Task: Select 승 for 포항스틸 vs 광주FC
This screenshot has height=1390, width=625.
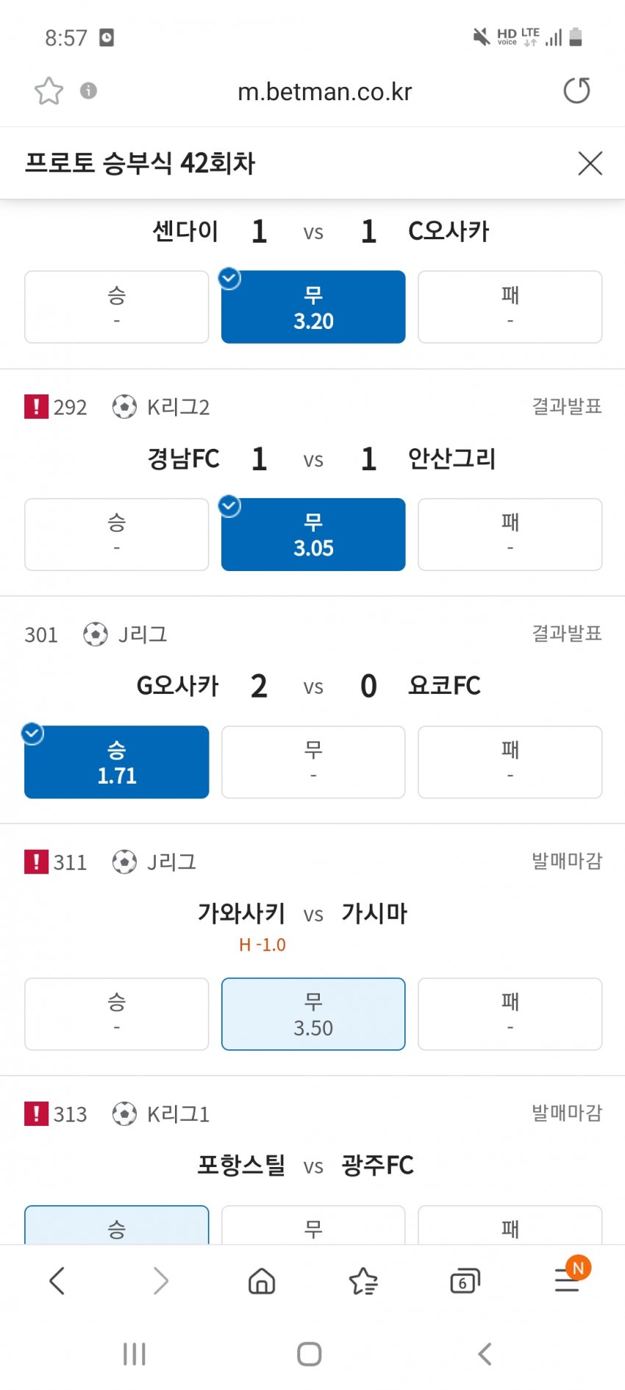Action: click(117, 1227)
